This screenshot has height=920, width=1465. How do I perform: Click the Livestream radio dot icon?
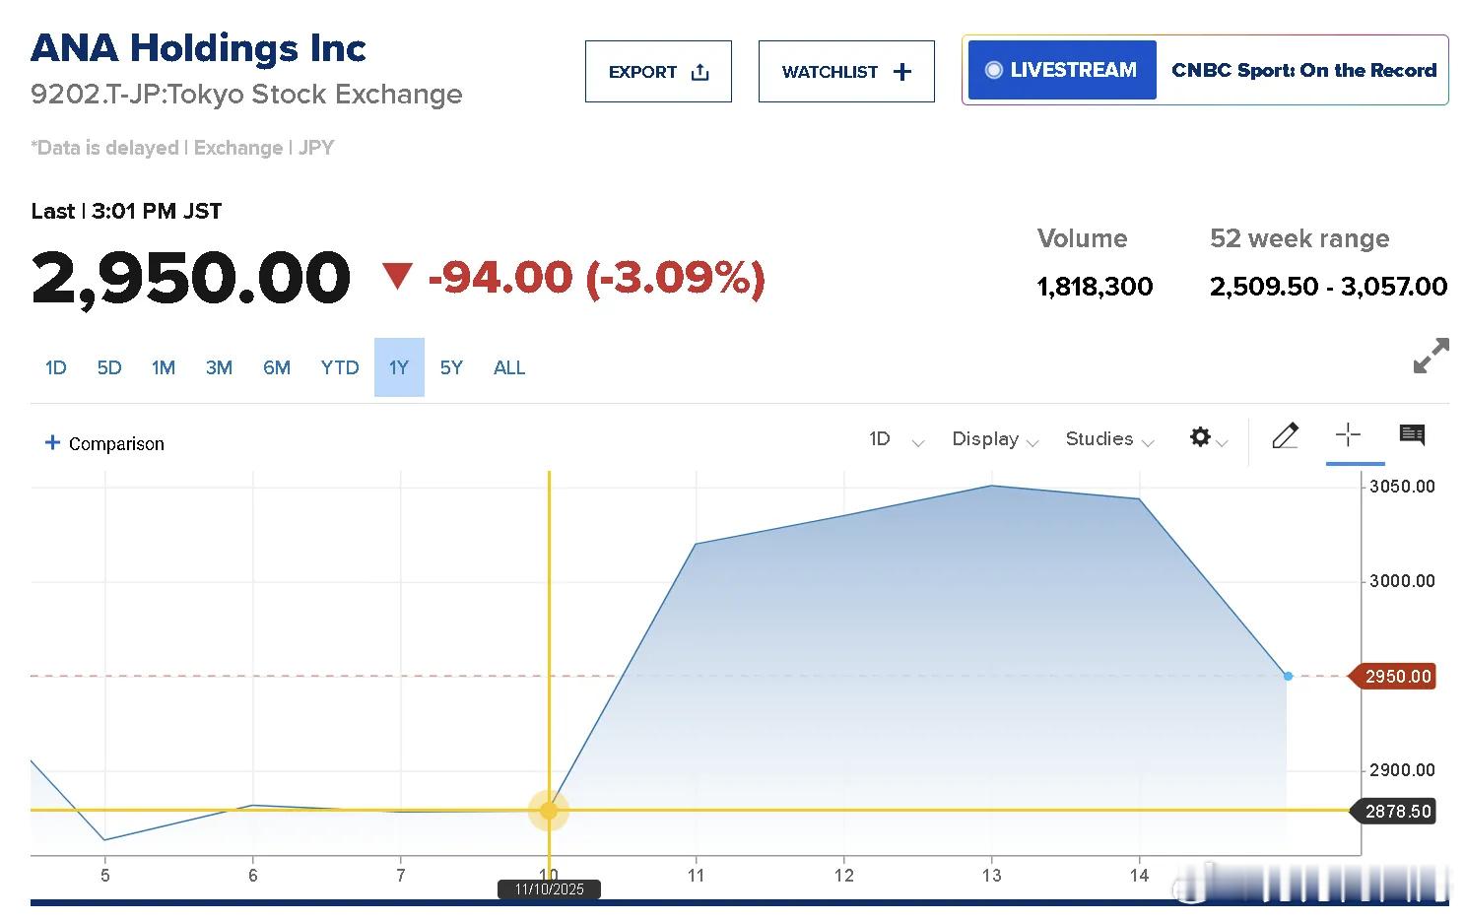pyautogui.click(x=994, y=70)
